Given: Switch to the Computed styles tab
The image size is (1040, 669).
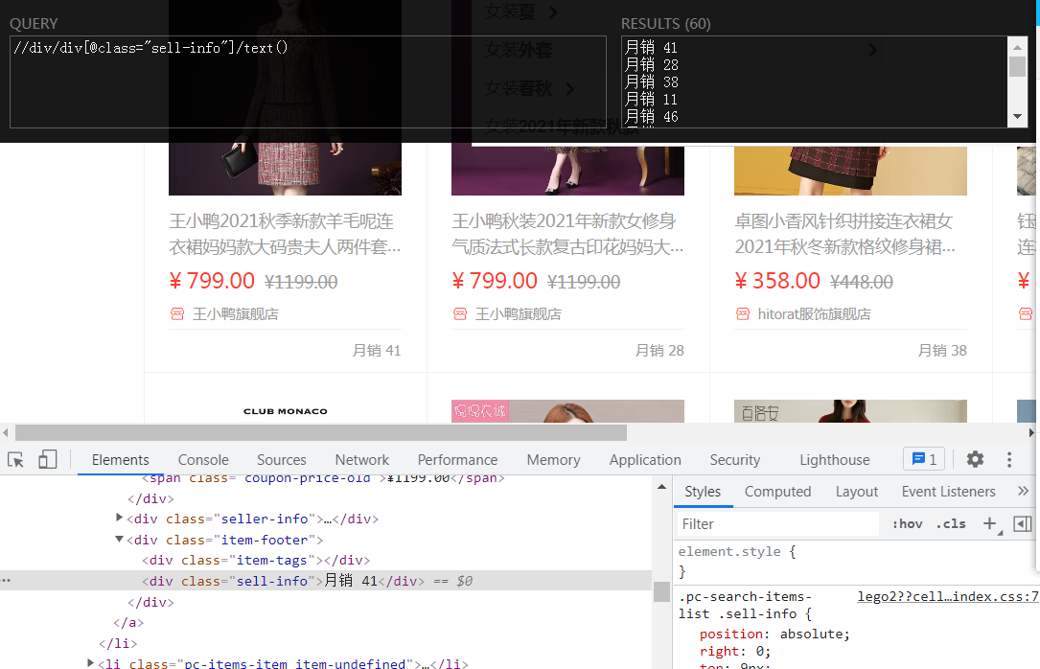Looking at the screenshot, I should coord(777,491).
